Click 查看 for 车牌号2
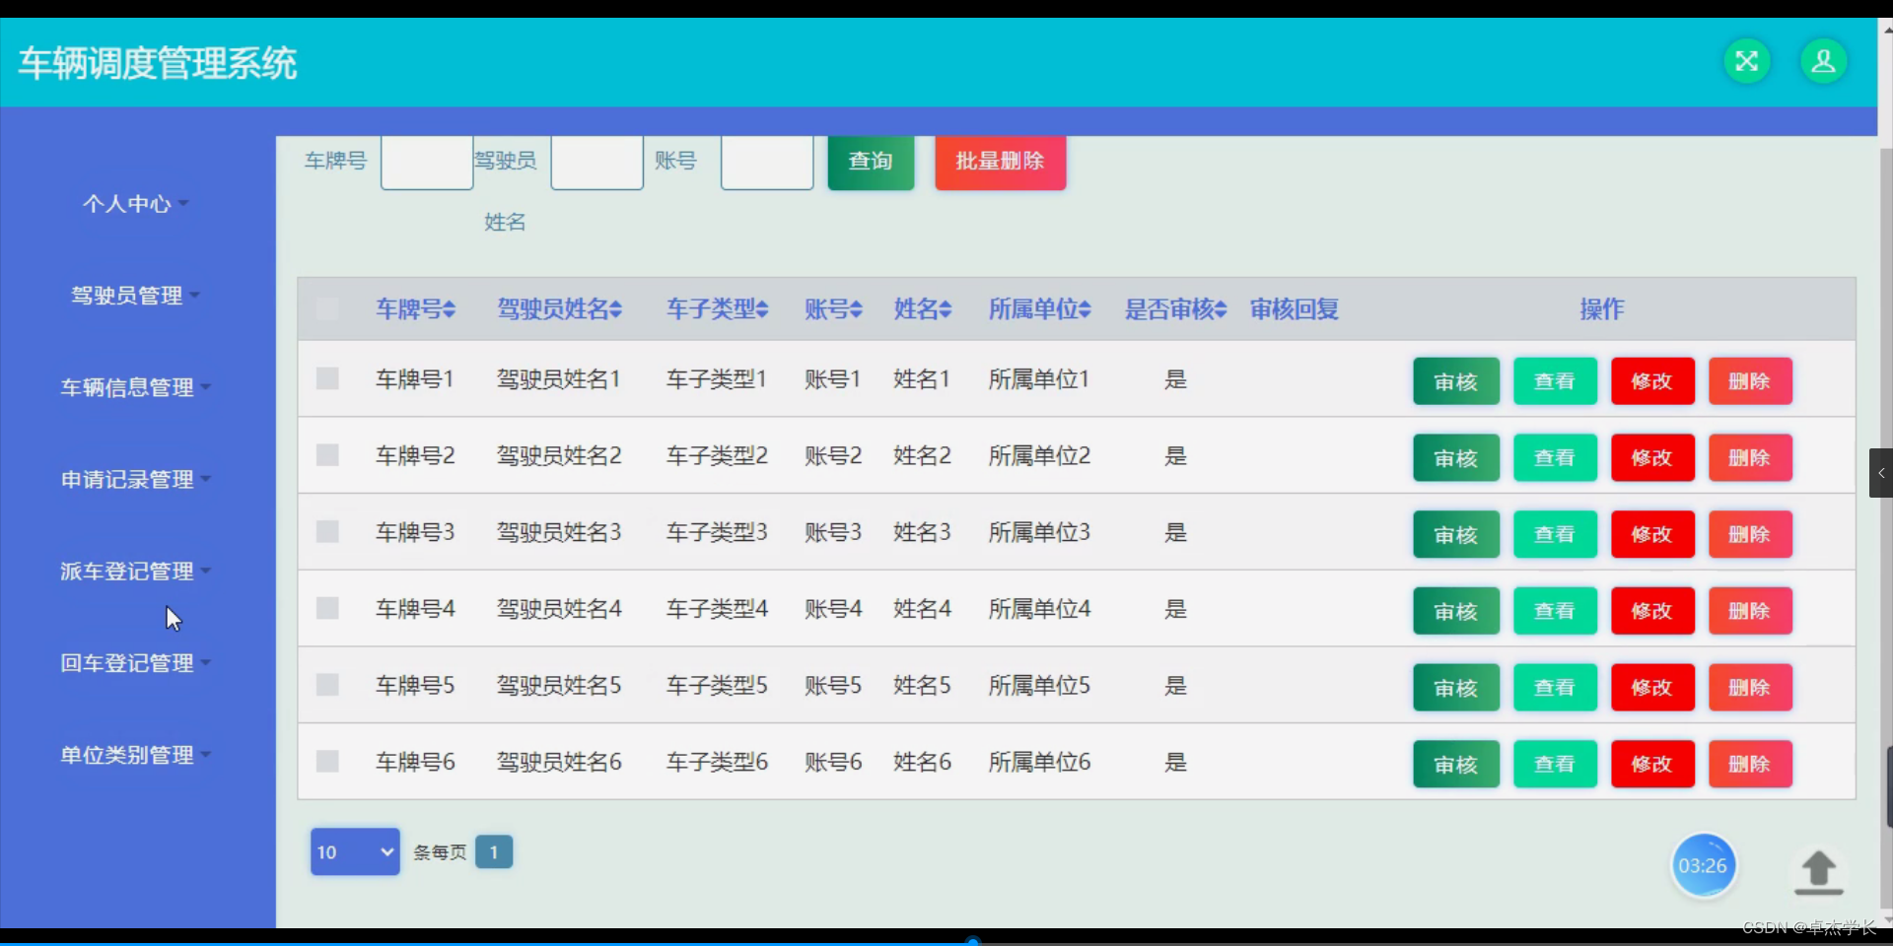Screen dimensions: 1893x946 (1555, 458)
